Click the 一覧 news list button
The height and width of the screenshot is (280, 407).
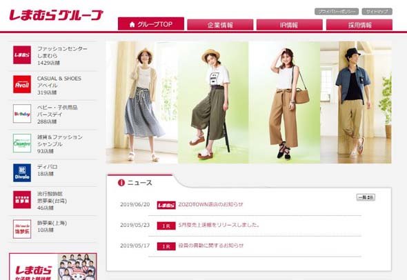click(366, 197)
